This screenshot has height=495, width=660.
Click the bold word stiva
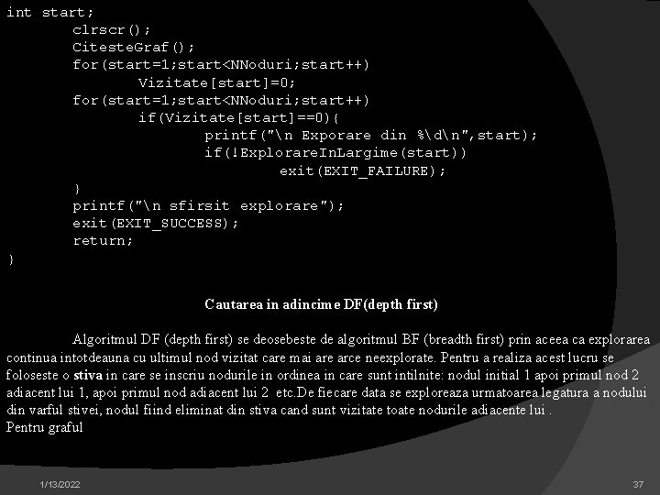(x=88, y=375)
